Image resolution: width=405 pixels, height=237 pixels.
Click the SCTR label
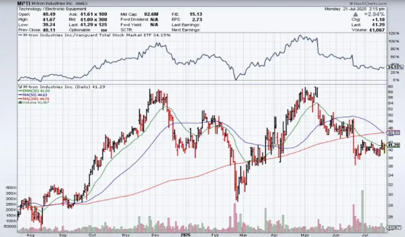[127, 30]
